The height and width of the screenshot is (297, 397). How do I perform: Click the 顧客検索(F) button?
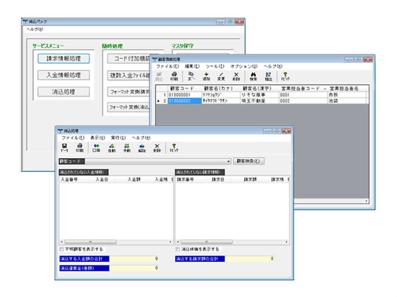(x=249, y=160)
